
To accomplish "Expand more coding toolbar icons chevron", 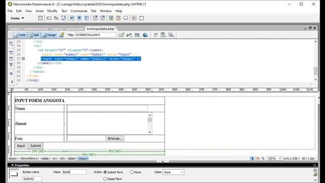I will click(x=12, y=82).
